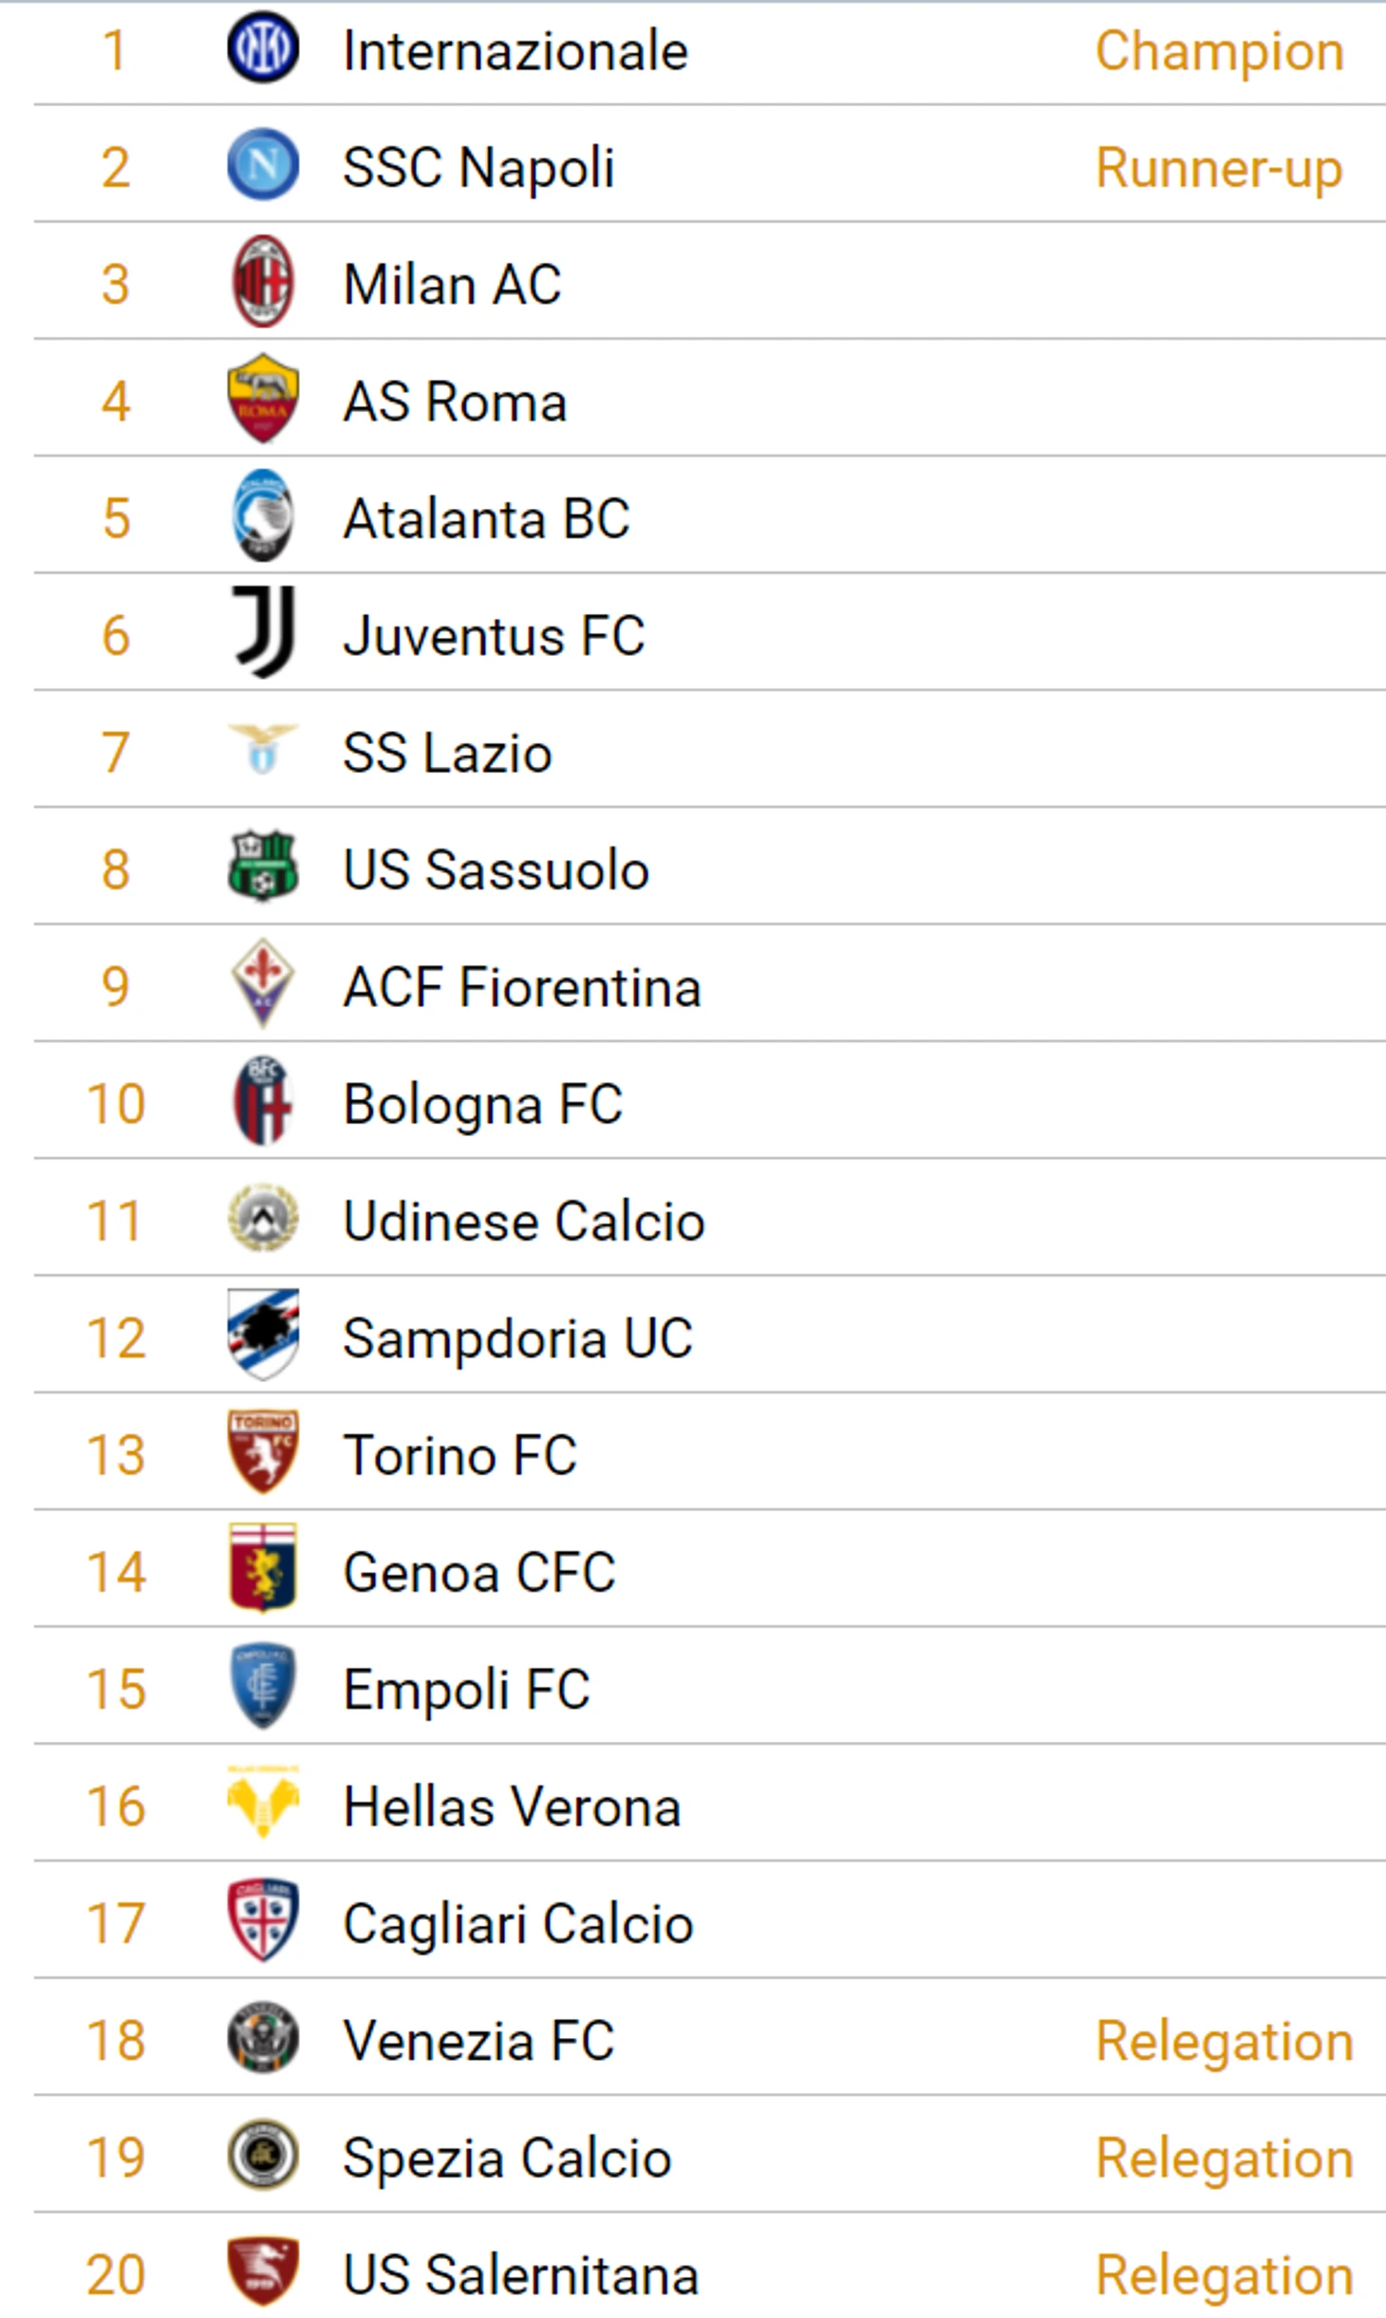Screen dimensions: 1386x2318
Task: Click the Sampdoria UC shield logo
Action: (x=263, y=1336)
